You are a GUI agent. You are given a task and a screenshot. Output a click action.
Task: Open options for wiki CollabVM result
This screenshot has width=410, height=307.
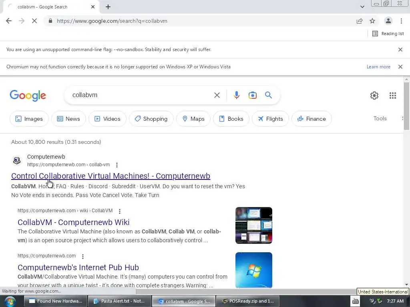coord(120,211)
